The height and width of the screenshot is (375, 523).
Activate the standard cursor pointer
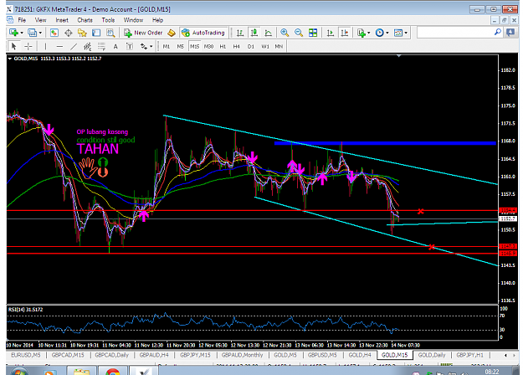click(x=13, y=46)
